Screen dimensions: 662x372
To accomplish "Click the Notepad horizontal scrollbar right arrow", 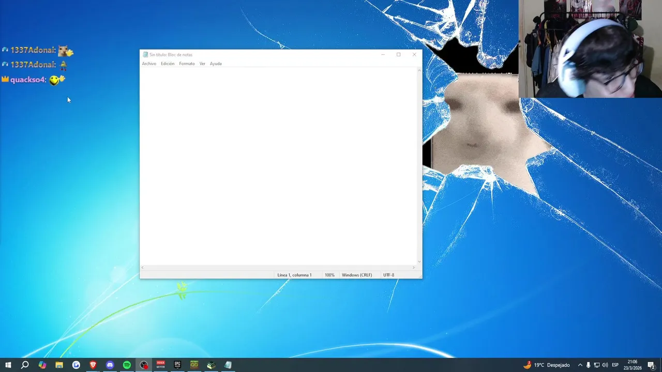I will coord(414,268).
